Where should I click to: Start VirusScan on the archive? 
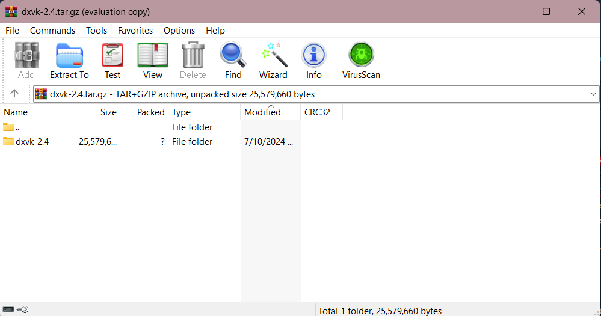(361, 61)
